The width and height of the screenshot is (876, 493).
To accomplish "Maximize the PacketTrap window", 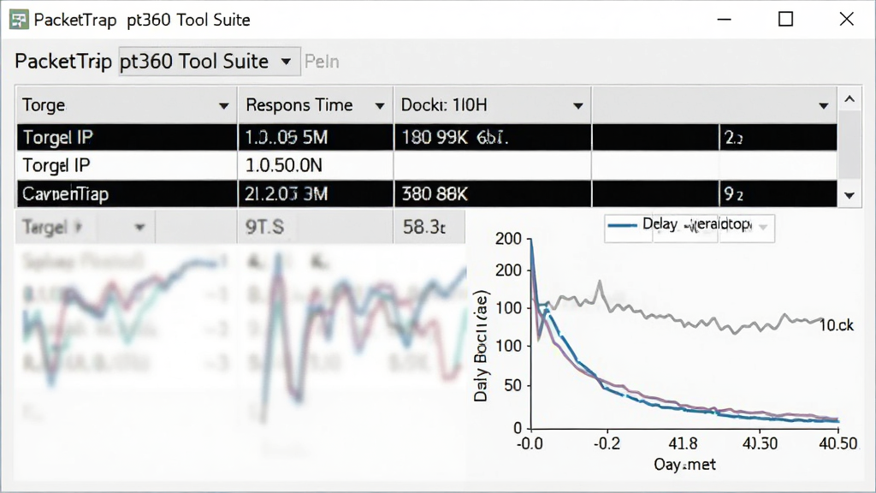I will coord(785,20).
